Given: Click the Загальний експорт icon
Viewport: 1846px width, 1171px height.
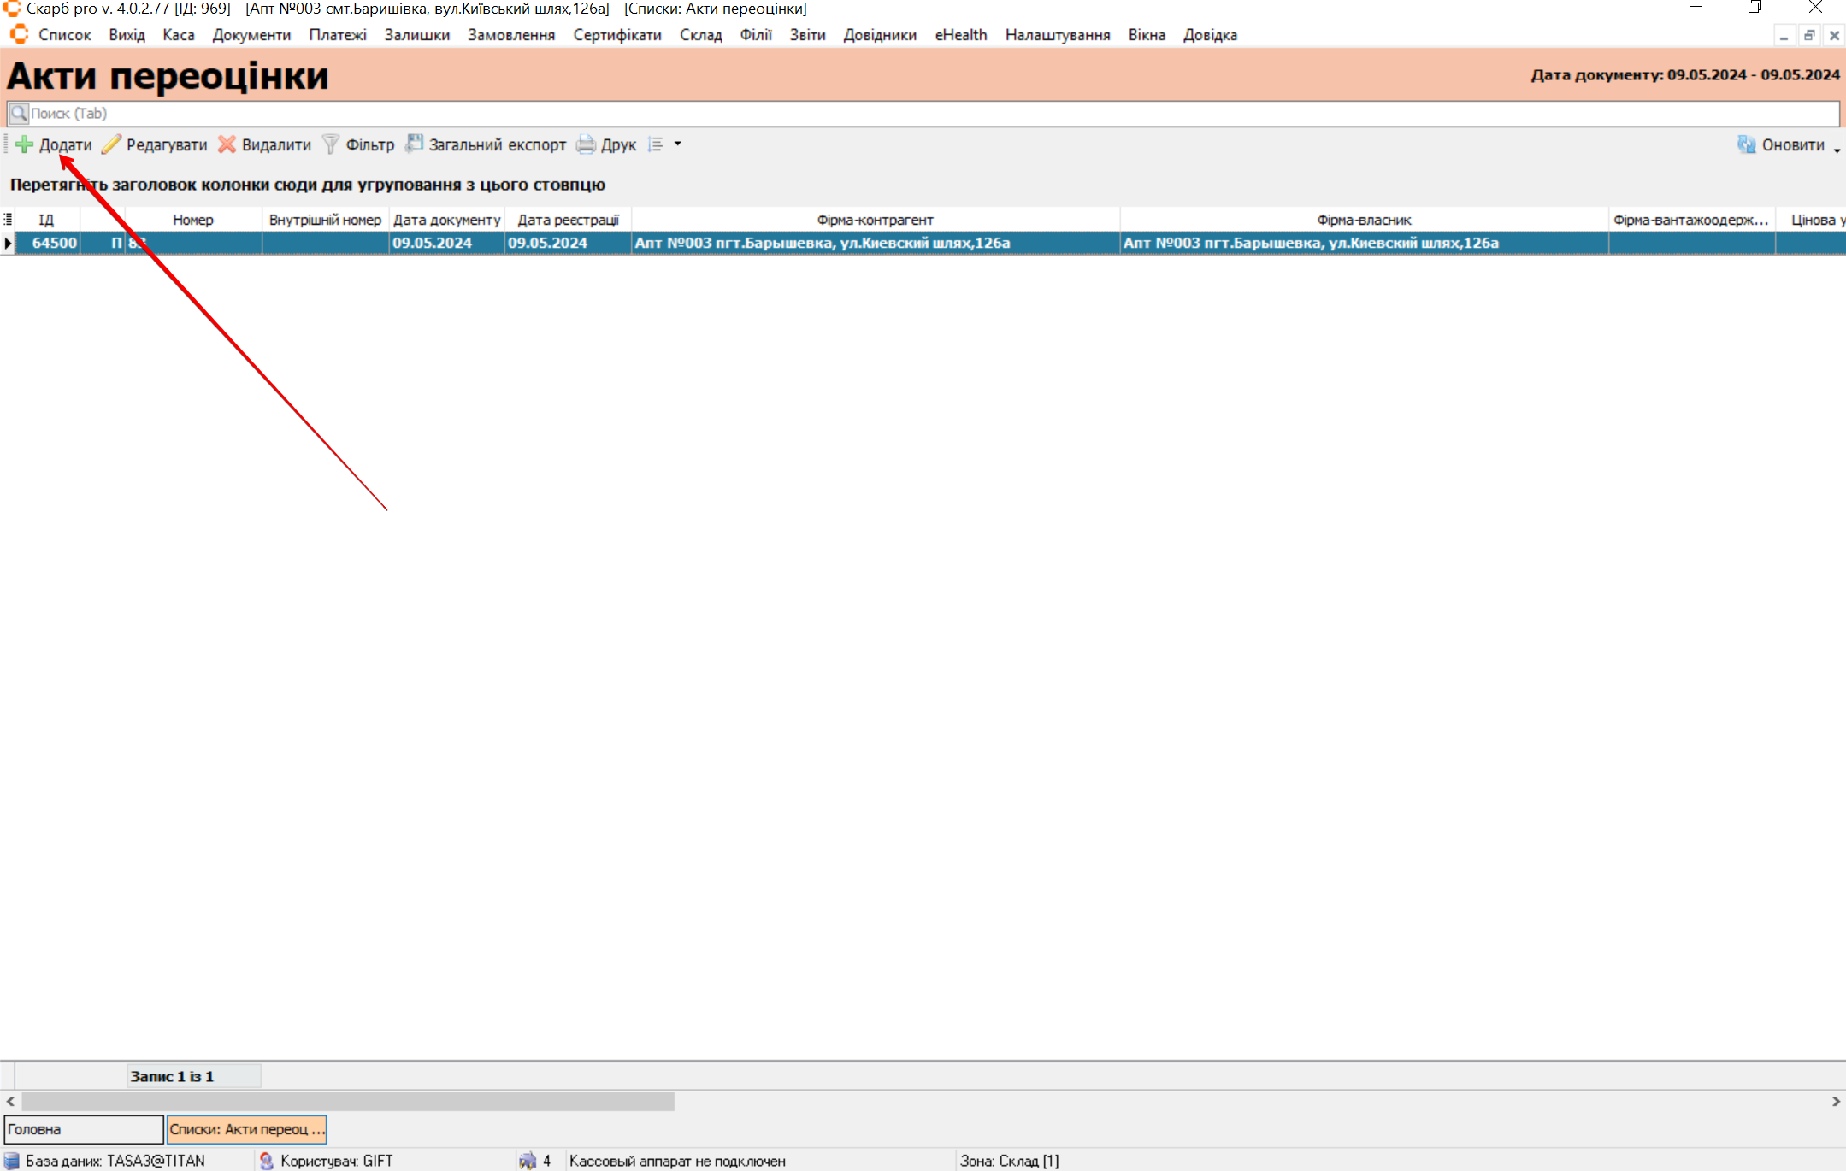Looking at the screenshot, I should pos(414,144).
